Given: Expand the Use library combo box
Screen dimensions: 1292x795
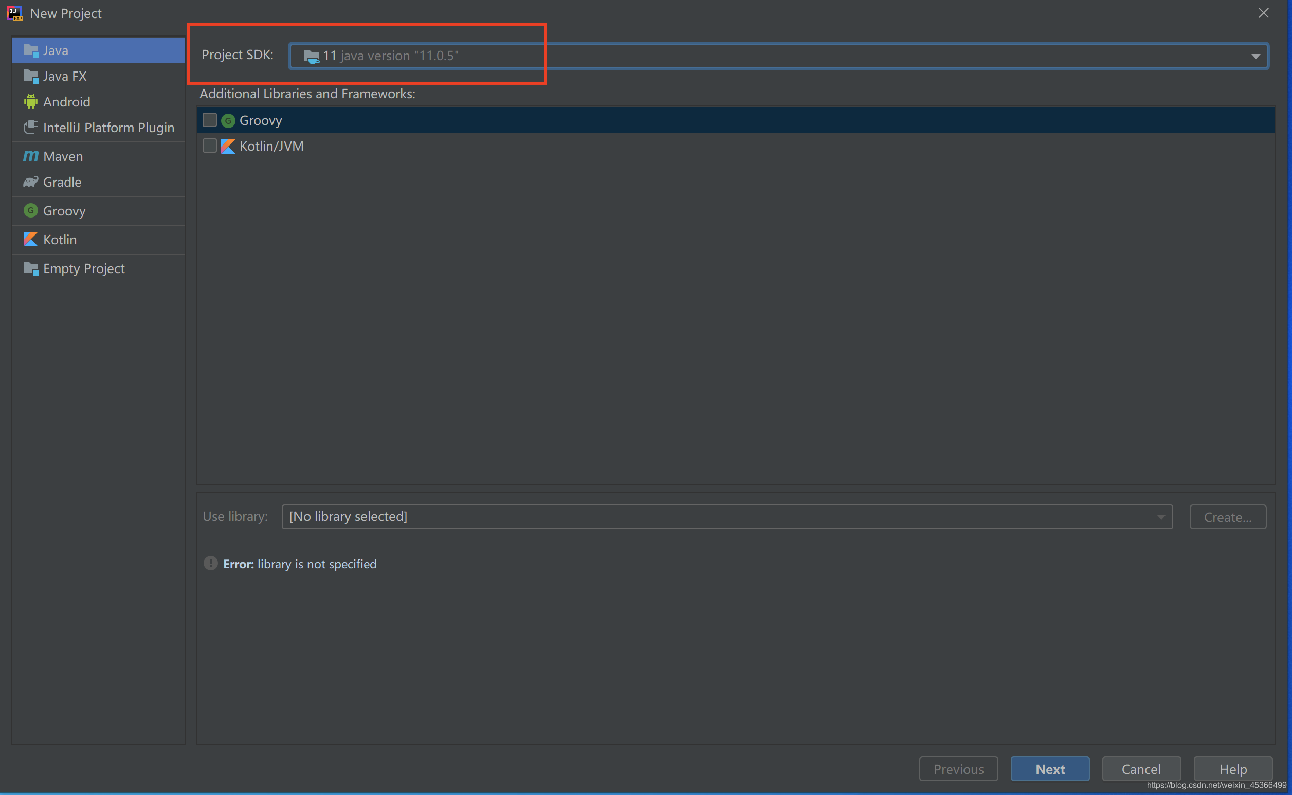Looking at the screenshot, I should click(1160, 517).
